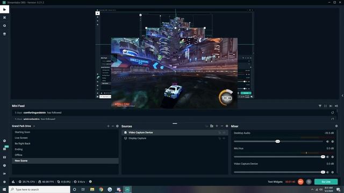Collapse the side panel arrow at right edge
Image resolution: width=344 pixels, height=193 pixels.
[342, 95]
